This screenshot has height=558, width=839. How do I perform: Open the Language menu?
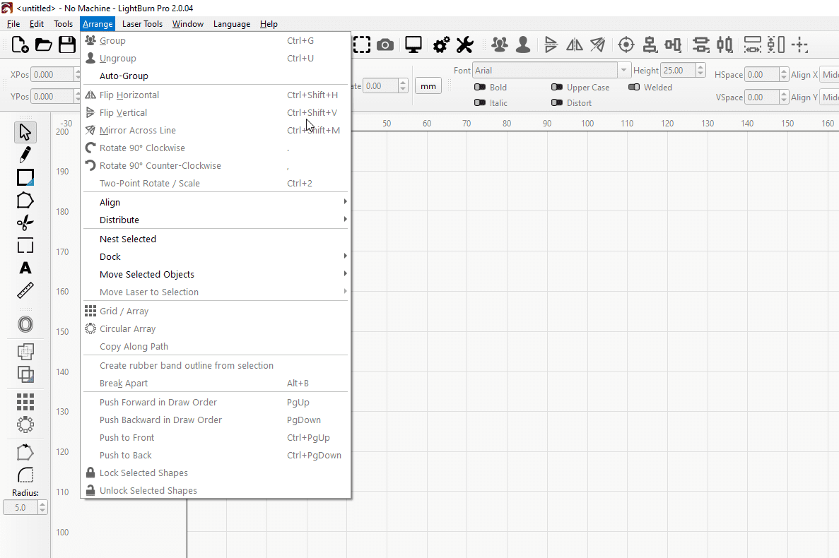coord(232,24)
